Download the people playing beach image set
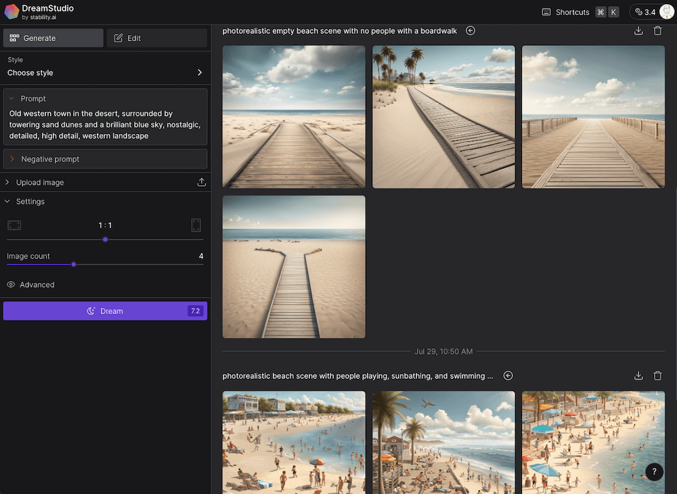The height and width of the screenshot is (494, 677). (638, 376)
